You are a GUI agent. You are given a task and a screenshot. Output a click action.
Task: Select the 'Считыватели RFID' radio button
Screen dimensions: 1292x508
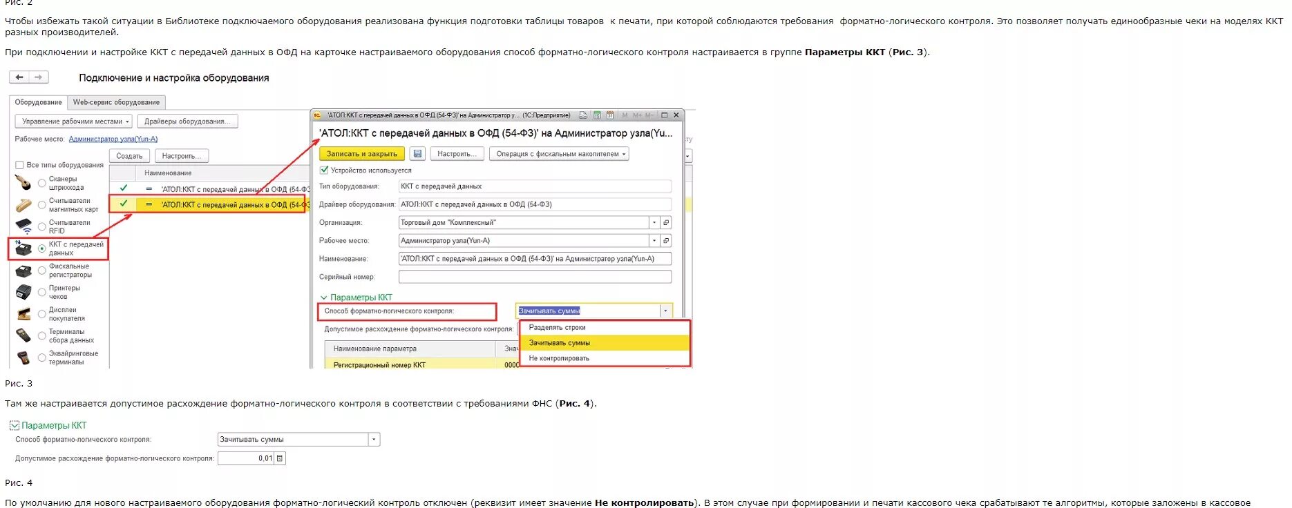click(42, 226)
